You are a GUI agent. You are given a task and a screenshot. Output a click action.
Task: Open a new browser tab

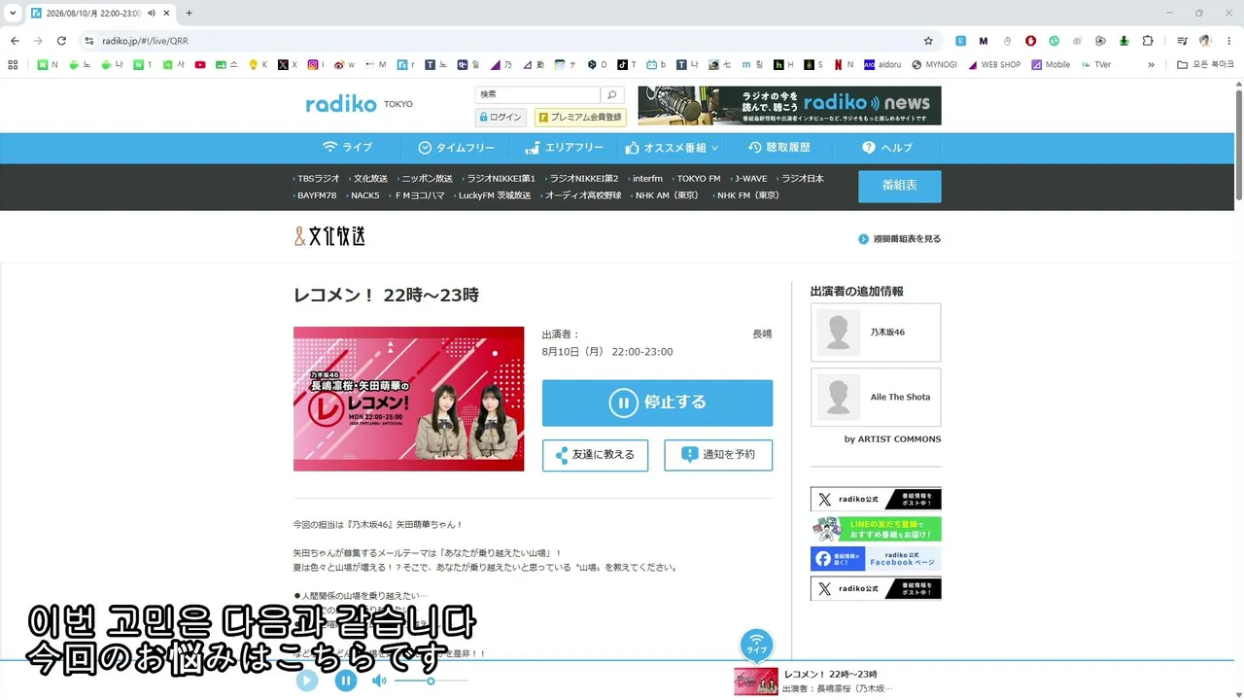click(189, 13)
